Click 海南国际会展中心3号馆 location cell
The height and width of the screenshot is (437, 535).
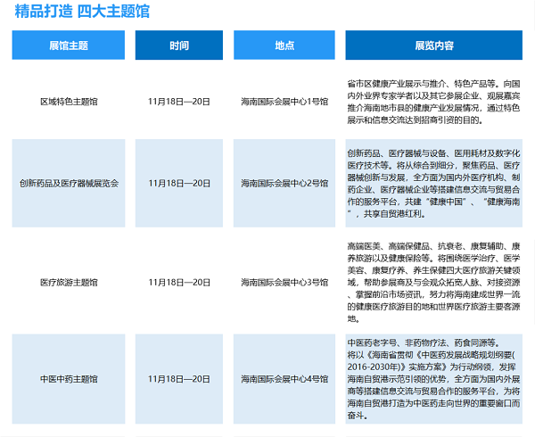(284, 283)
